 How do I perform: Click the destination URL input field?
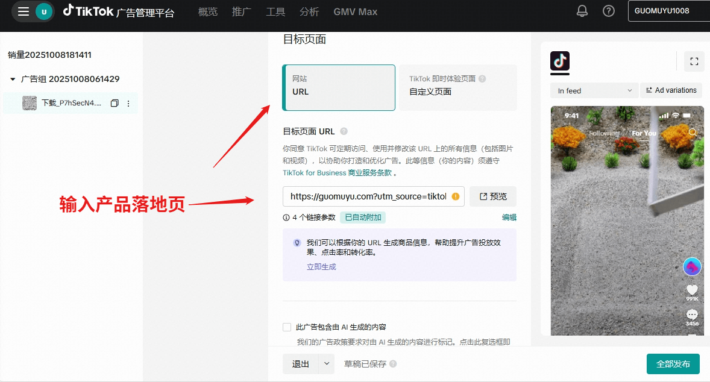(x=368, y=196)
